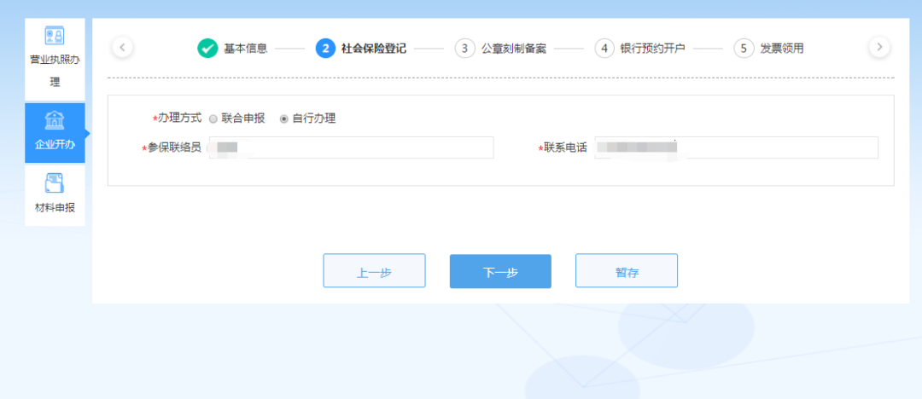The height and width of the screenshot is (399, 922).
Task: Proceed with the 下一步 button
Action: tap(500, 272)
